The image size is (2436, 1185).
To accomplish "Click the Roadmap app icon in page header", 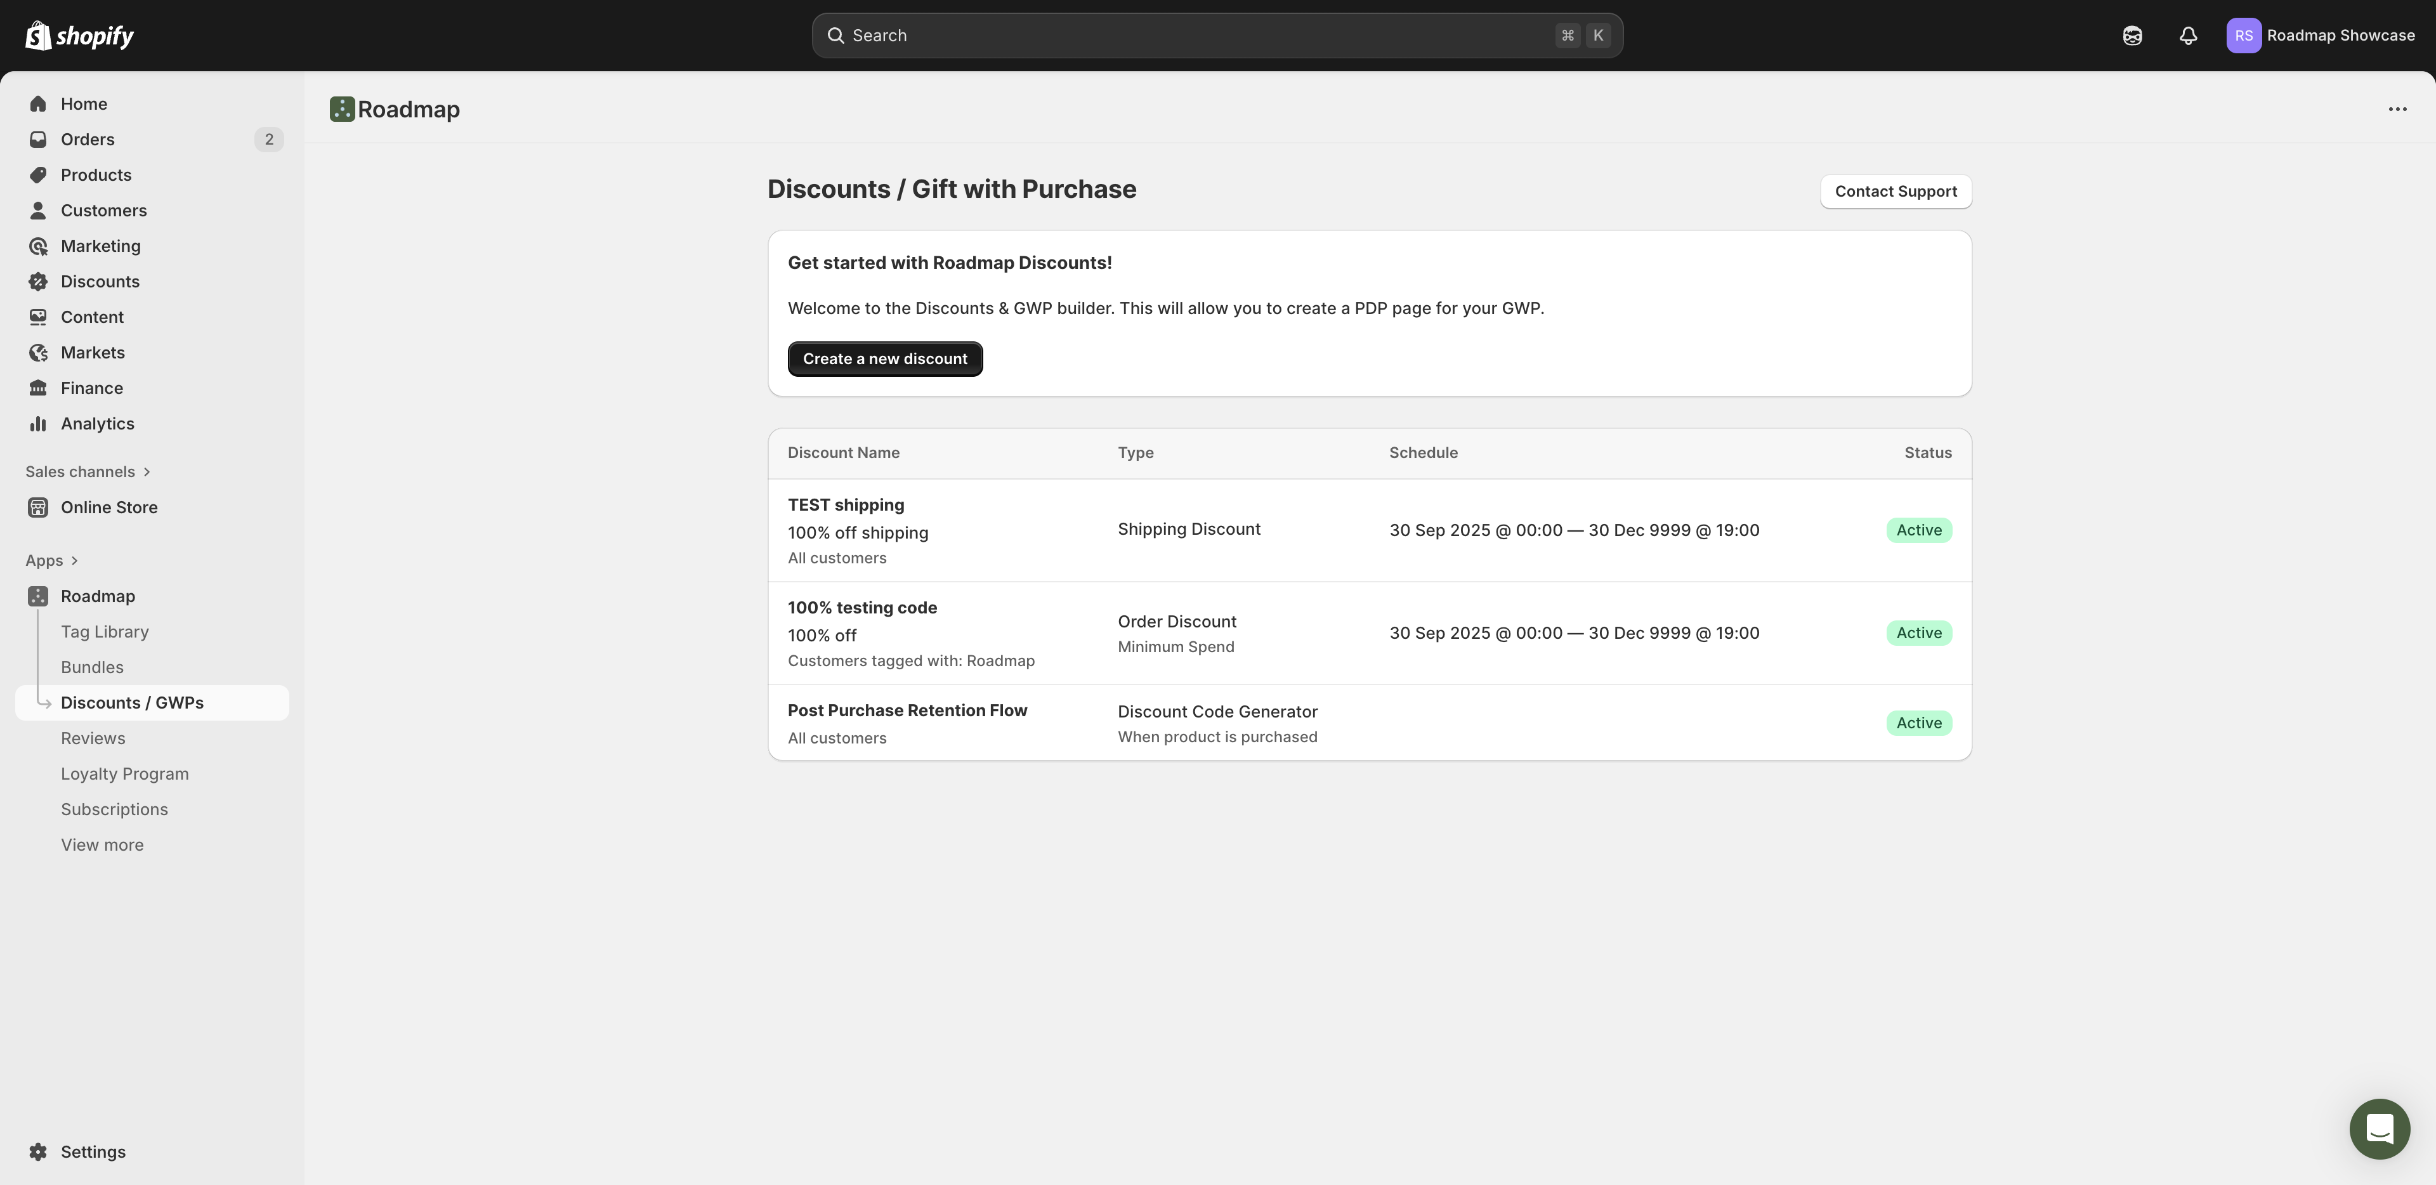I will point(341,110).
